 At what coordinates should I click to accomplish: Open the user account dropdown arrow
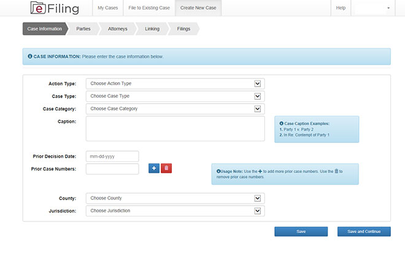click(x=388, y=8)
